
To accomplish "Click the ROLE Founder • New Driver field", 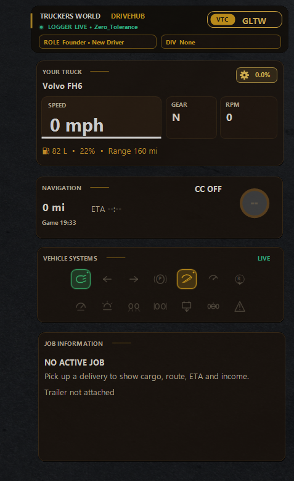I will (x=98, y=42).
